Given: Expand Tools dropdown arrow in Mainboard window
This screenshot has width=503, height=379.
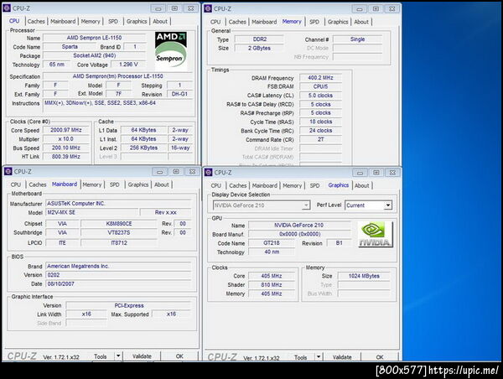Looking at the screenshot, I should pyautogui.click(x=118, y=356).
